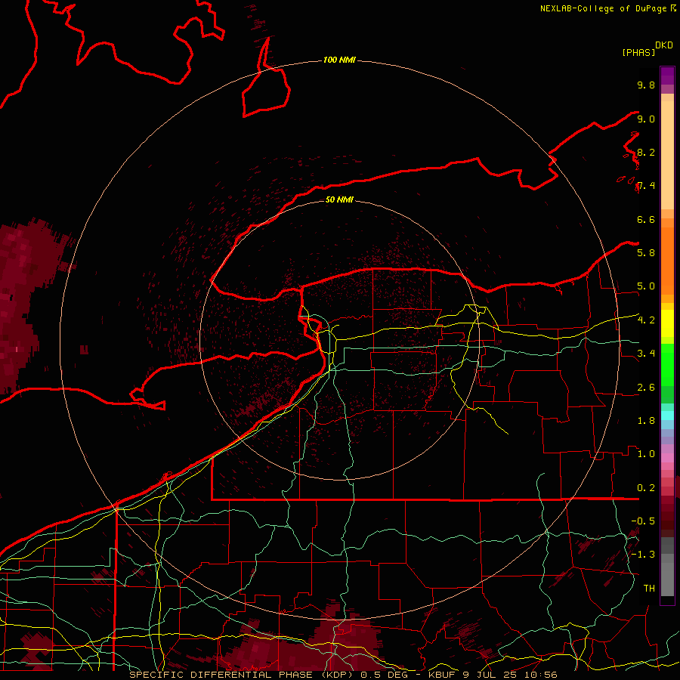Select the 0.2 scale value
Image resolution: width=680 pixels, height=680 pixels.
pyautogui.click(x=646, y=488)
